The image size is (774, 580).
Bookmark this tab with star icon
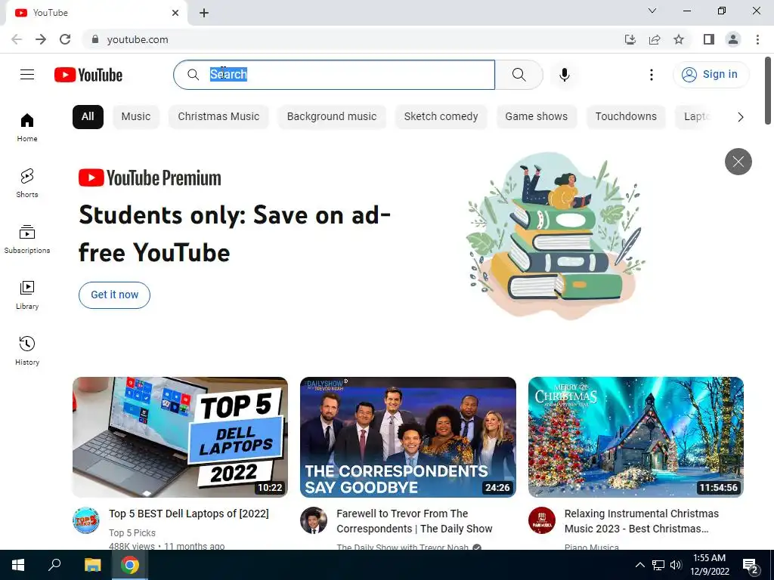(679, 39)
